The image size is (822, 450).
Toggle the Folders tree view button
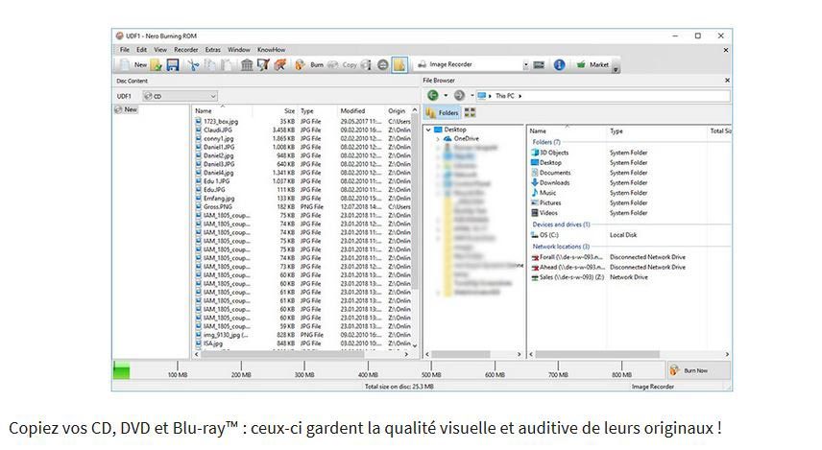click(443, 112)
